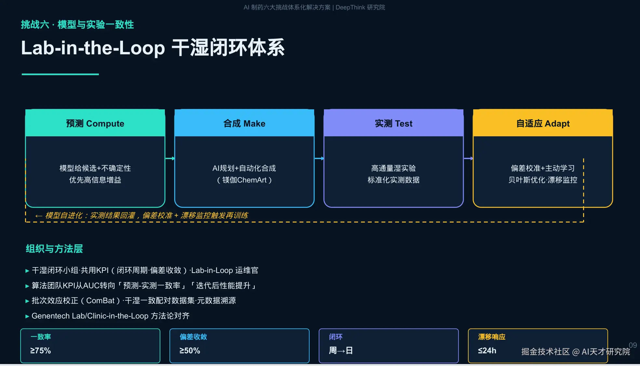Click the page number '09'
The image size is (640, 366).
(633, 345)
